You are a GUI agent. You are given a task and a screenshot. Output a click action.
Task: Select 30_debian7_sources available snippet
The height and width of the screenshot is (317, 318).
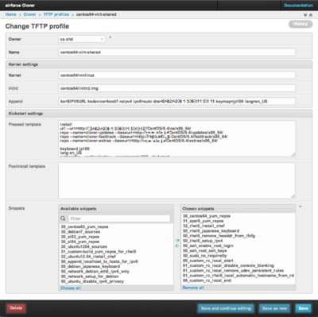(x=80, y=232)
